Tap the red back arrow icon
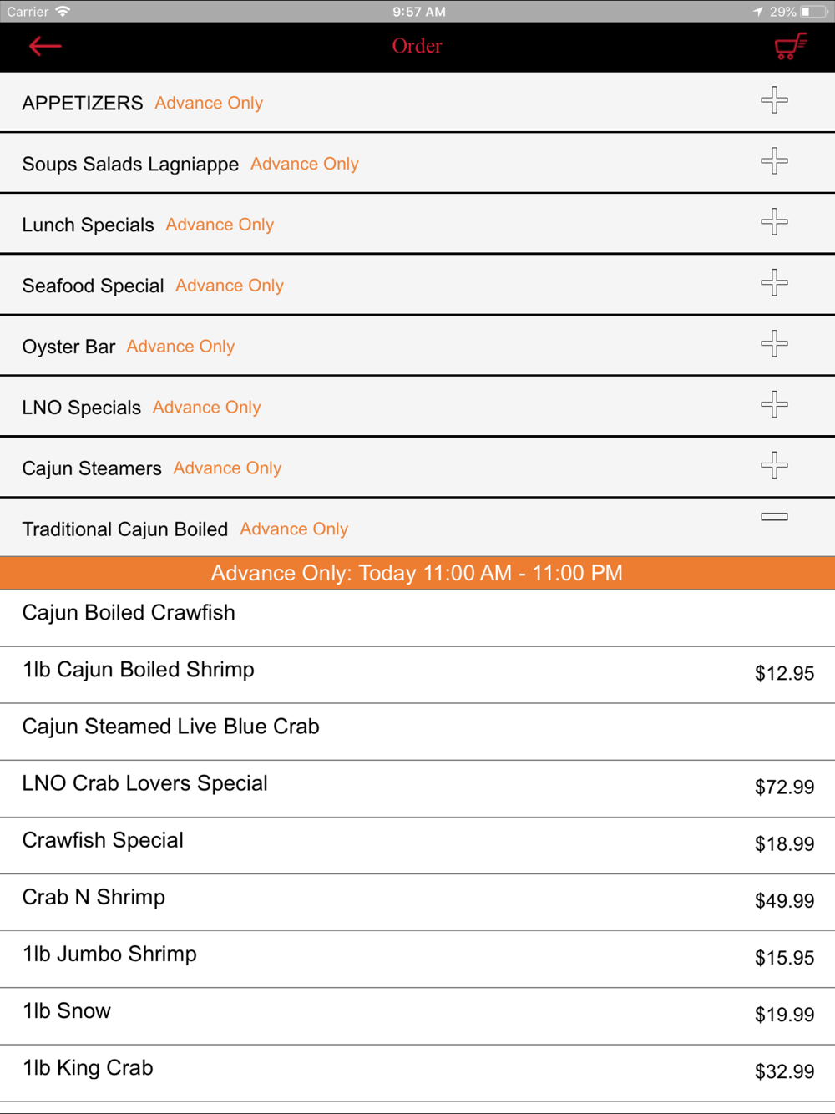The height and width of the screenshot is (1114, 835). pyautogui.click(x=45, y=46)
